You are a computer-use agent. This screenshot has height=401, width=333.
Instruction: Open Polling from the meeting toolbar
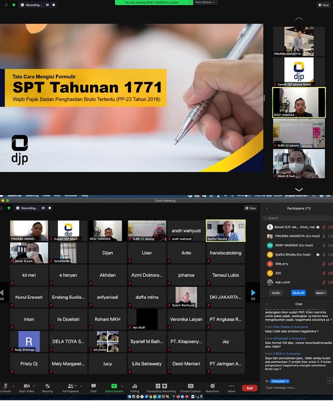[135, 386]
